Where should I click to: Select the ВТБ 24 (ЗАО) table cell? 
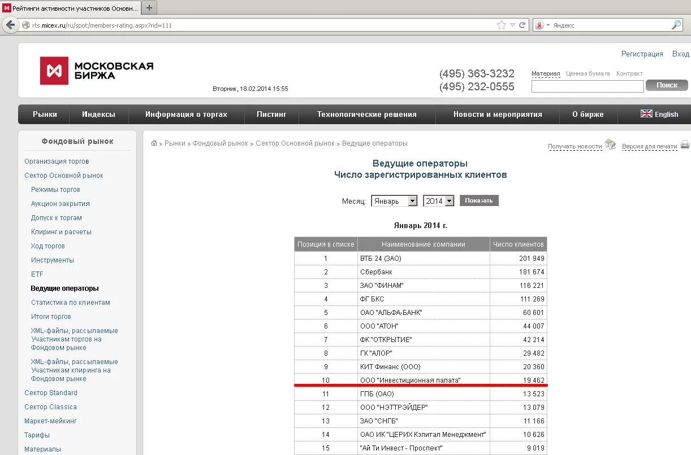pyautogui.click(x=424, y=259)
